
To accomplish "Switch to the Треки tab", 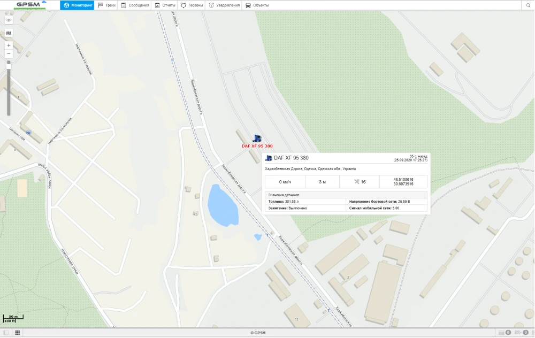I will pos(107,5).
